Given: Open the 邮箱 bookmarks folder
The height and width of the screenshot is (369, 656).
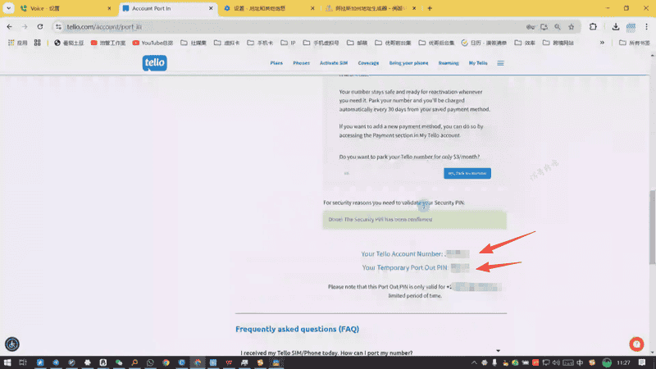Looking at the screenshot, I should click(x=357, y=43).
